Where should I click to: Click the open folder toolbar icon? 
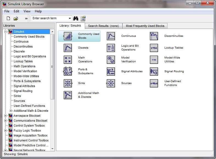click(x=16, y=18)
